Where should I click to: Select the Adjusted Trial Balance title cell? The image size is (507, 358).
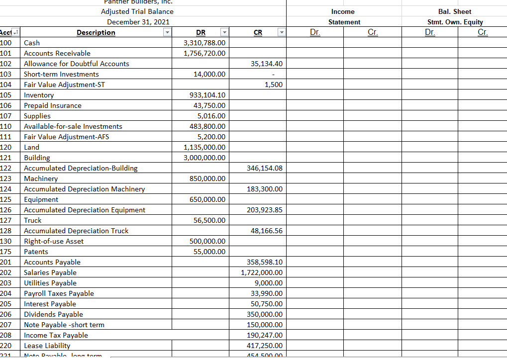pyautogui.click(x=137, y=11)
